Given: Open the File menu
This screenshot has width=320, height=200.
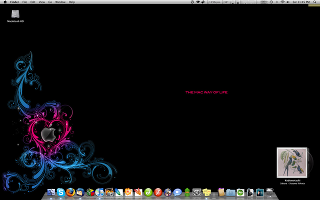Looking at the screenshot, I should (x=24, y=2).
